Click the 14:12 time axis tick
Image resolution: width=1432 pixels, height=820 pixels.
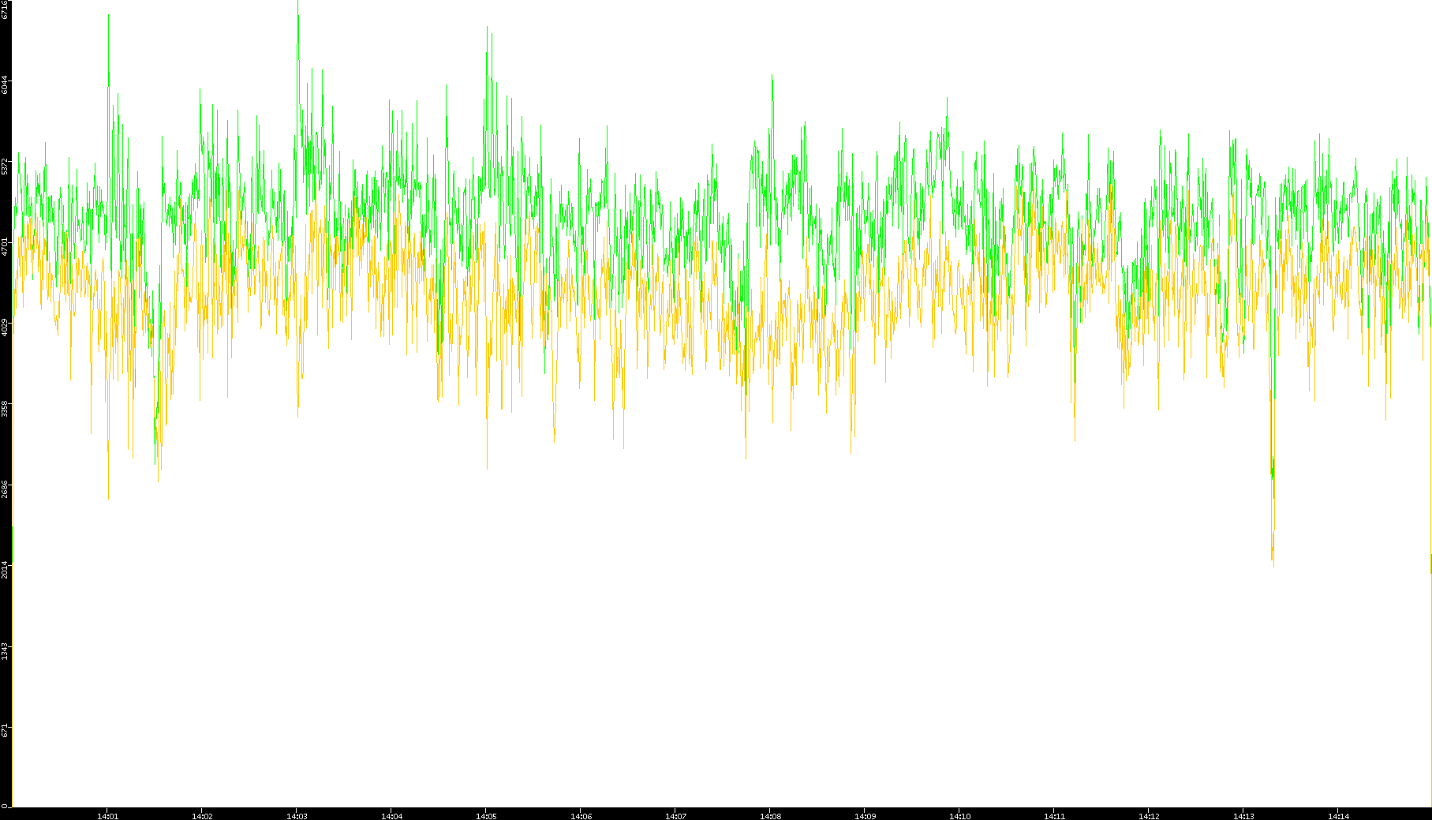(1149, 816)
